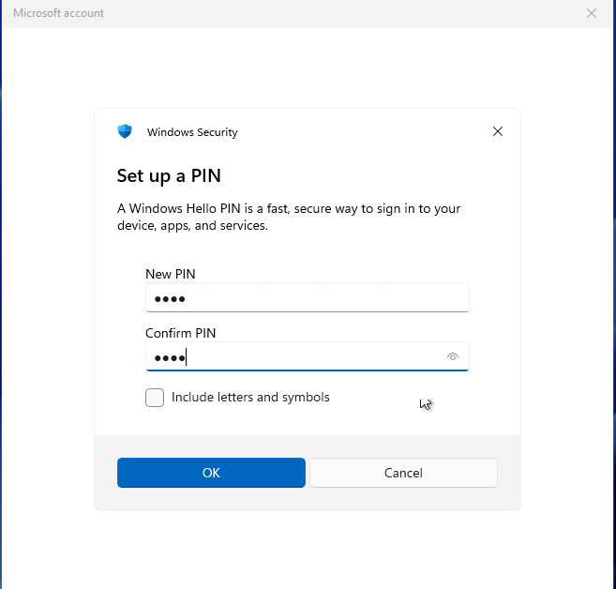Click the Windows Security shield icon

[x=125, y=131]
